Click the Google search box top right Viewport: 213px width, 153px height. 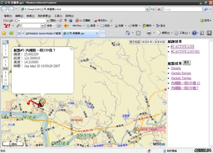click(183, 9)
